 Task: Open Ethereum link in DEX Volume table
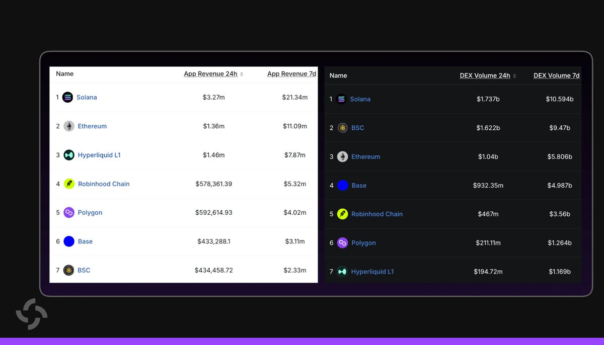(x=365, y=156)
